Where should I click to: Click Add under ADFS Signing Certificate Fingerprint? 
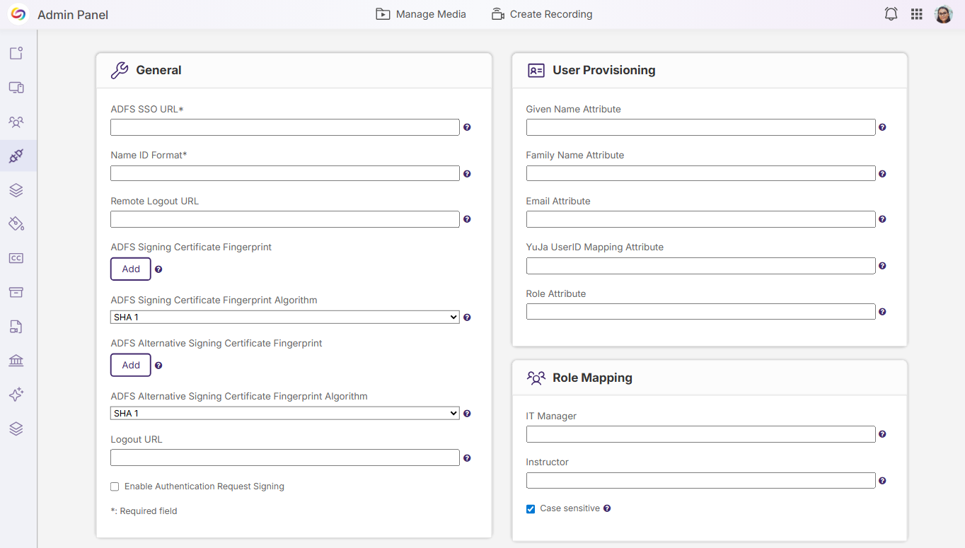[x=130, y=269]
